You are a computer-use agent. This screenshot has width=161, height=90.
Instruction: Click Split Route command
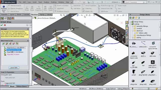tap(103, 11)
